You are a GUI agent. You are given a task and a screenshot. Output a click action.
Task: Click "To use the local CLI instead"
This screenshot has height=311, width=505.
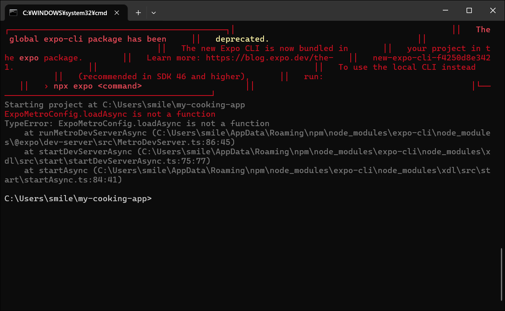[407, 67]
